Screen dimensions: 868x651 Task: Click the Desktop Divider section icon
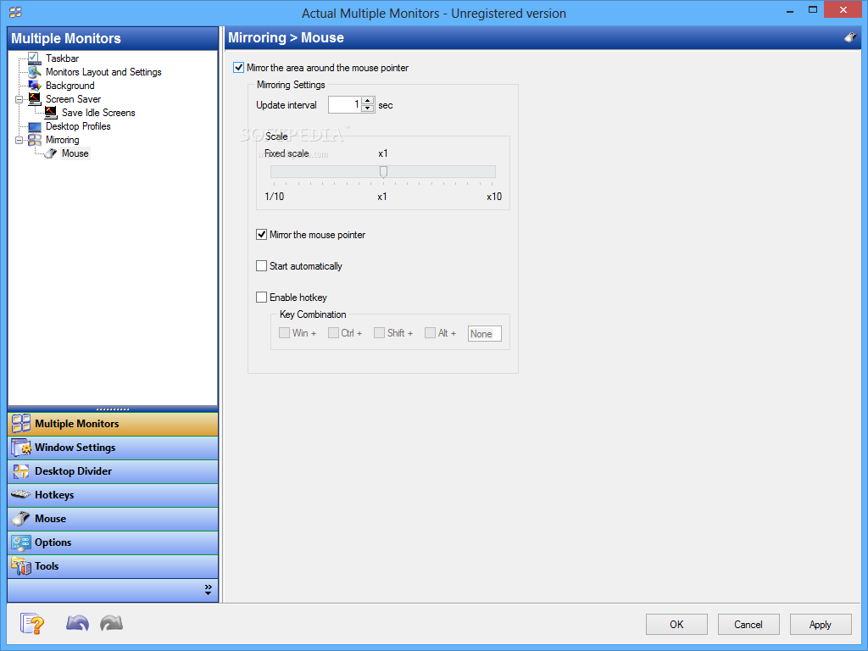21,471
